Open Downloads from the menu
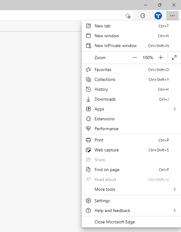181x232 pixels. click(131, 99)
